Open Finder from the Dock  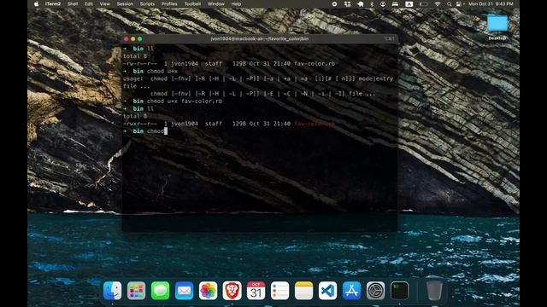click(112, 291)
